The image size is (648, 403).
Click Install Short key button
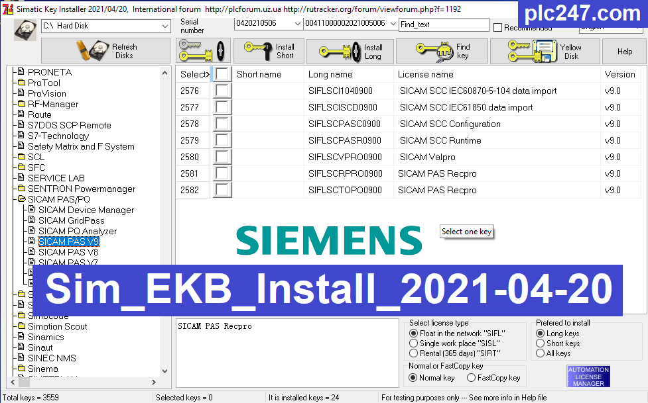pyautogui.click(x=269, y=51)
